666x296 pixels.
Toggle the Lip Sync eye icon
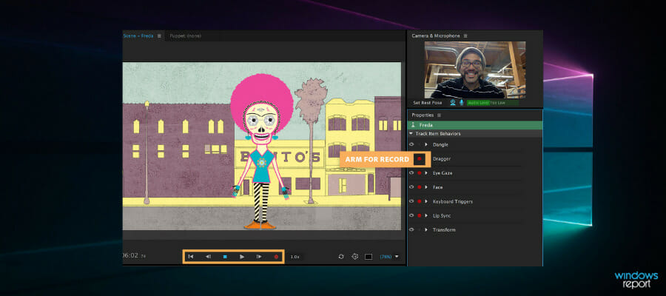click(x=411, y=215)
